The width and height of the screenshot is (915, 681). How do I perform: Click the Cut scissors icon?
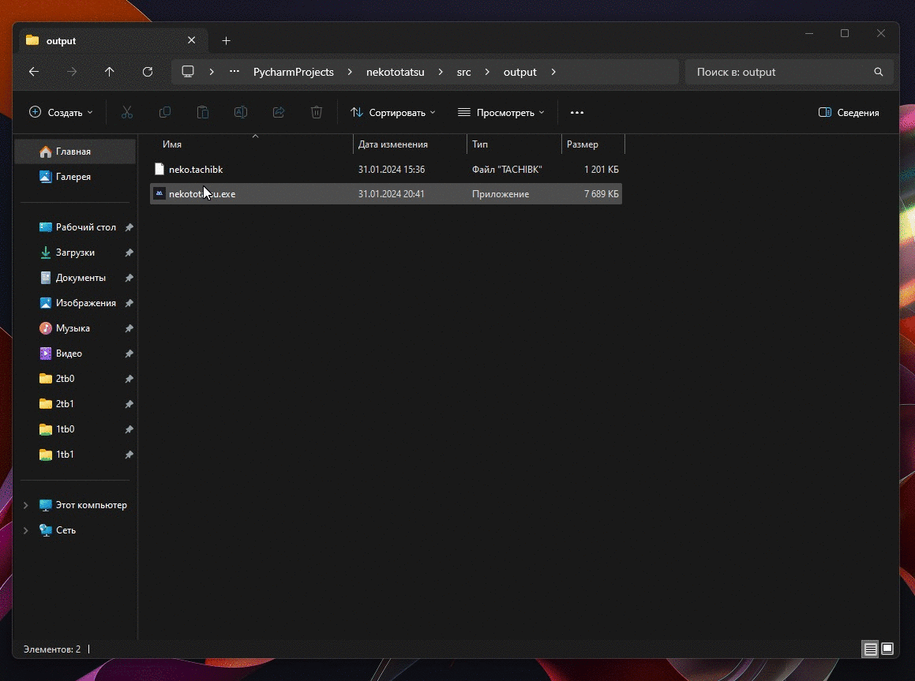point(126,113)
